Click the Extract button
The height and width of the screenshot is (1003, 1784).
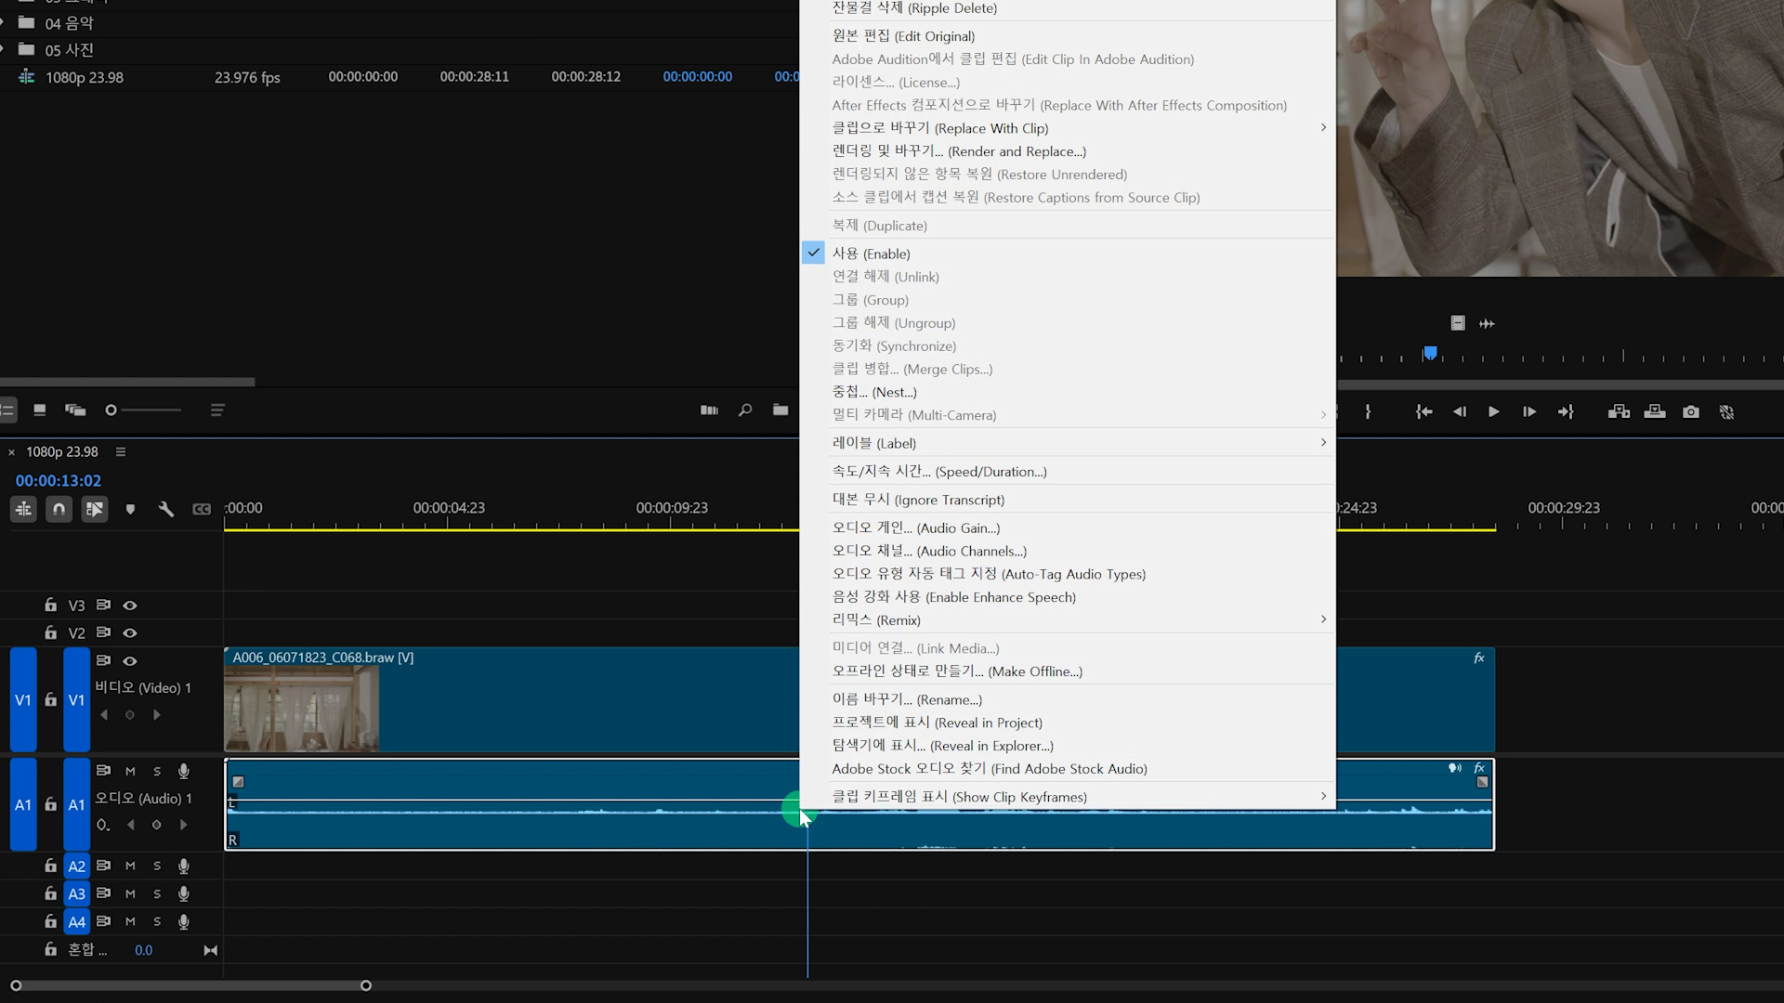(1655, 411)
